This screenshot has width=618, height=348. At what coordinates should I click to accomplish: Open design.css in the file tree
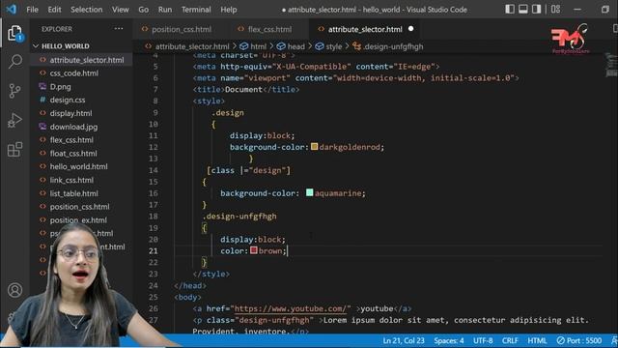coord(68,100)
